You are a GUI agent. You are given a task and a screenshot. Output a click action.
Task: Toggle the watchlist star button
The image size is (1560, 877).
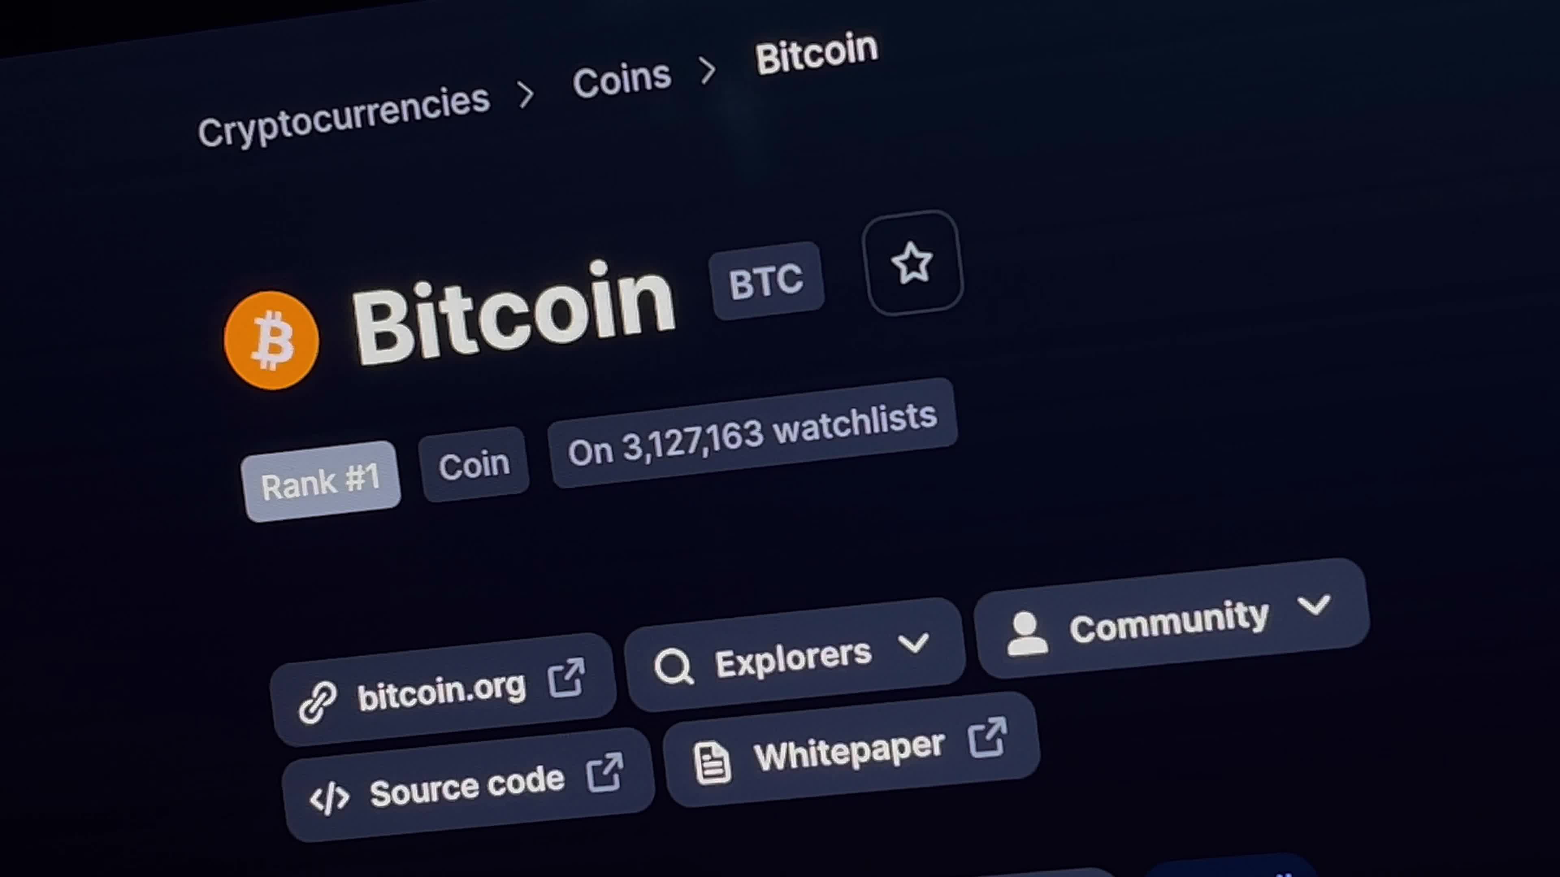click(912, 263)
